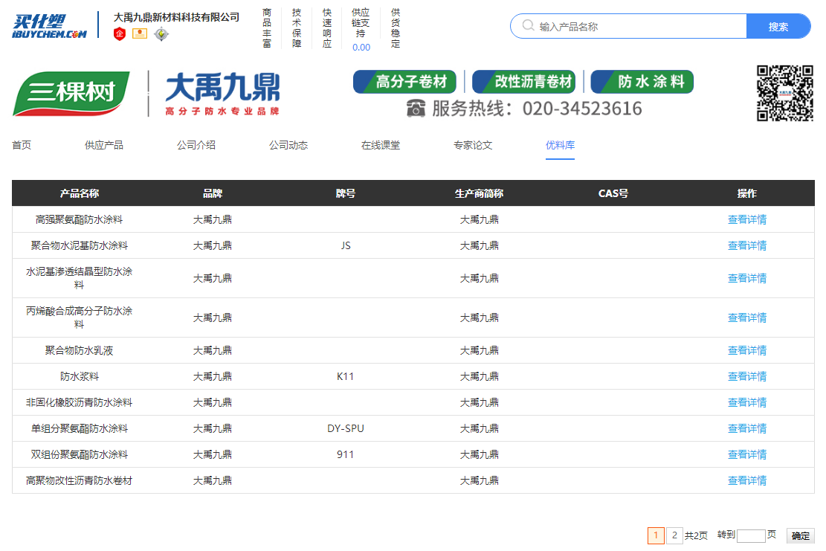View details for 防水浆料

pyautogui.click(x=747, y=376)
